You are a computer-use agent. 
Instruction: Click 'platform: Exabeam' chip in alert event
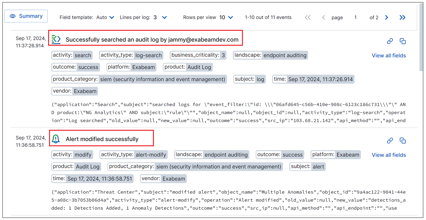tap(336, 154)
